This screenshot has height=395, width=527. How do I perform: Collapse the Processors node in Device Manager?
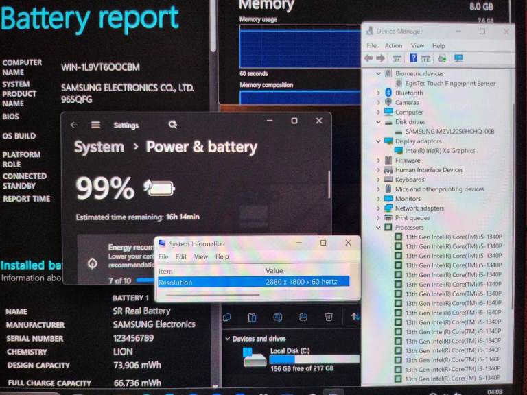pos(378,227)
